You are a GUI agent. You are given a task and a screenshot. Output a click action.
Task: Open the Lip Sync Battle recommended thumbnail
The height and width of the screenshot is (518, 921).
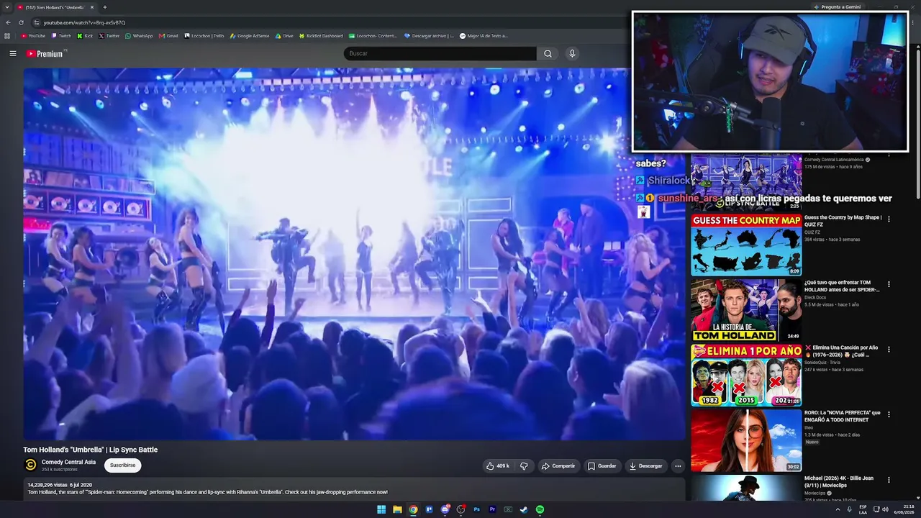(x=746, y=183)
